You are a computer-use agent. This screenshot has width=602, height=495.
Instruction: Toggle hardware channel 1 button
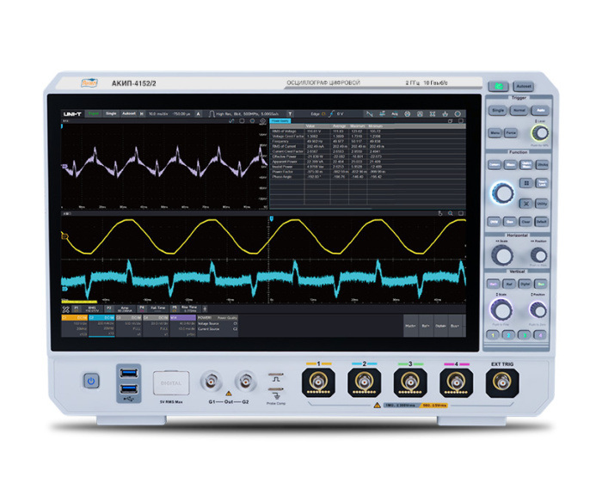pos(493,335)
